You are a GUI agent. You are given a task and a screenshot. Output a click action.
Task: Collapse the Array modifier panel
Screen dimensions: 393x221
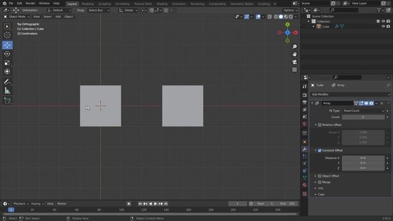click(x=313, y=103)
